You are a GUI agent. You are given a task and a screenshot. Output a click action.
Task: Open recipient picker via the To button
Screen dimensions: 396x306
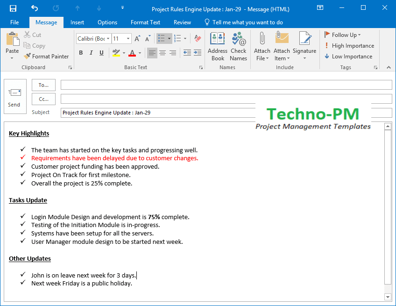click(x=43, y=85)
